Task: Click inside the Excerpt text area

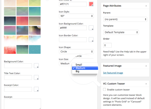Action: coord(22,104)
